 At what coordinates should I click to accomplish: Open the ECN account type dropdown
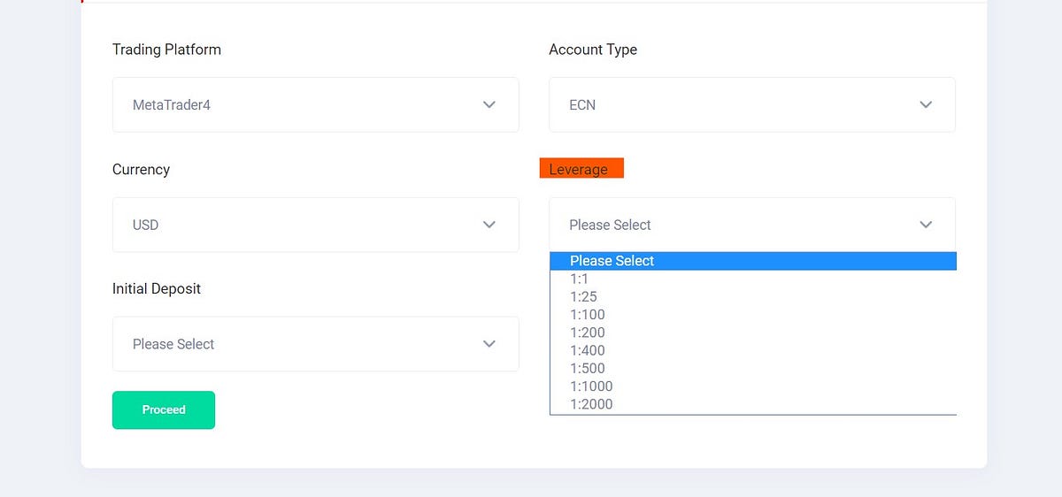coord(752,104)
